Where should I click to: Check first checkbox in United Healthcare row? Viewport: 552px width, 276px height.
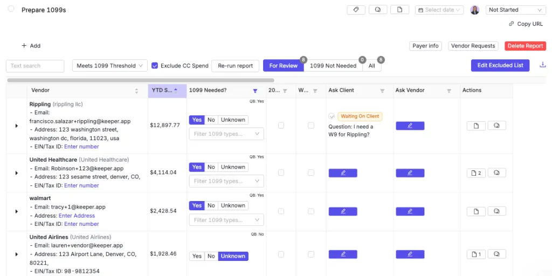click(x=281, y=172)
